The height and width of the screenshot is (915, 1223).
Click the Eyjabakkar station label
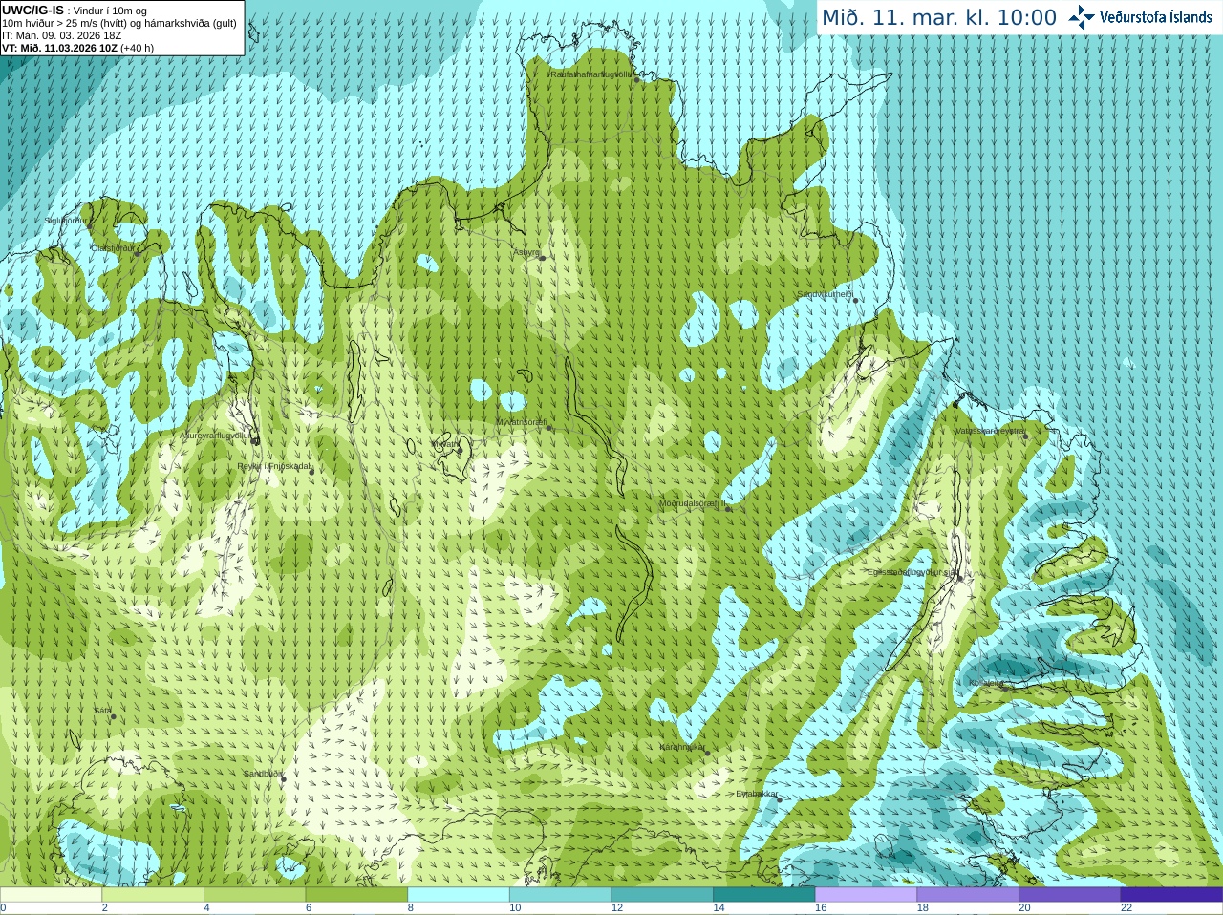coord(757,794)
